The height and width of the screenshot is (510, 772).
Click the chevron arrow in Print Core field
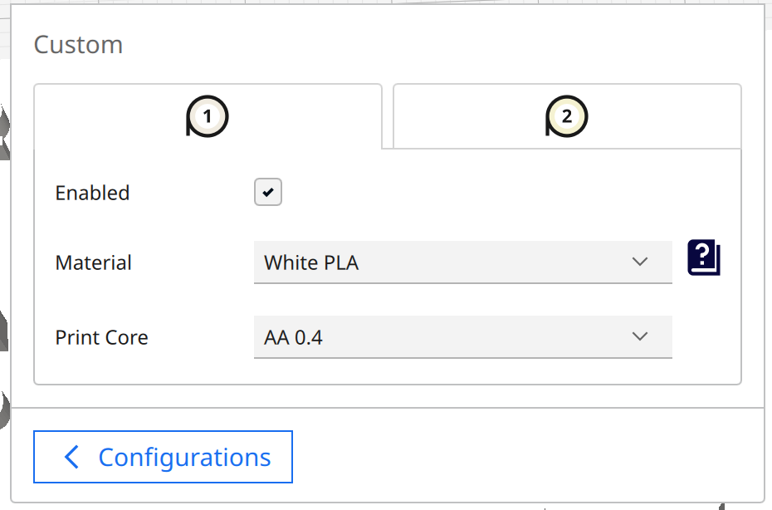coord(639,337)
